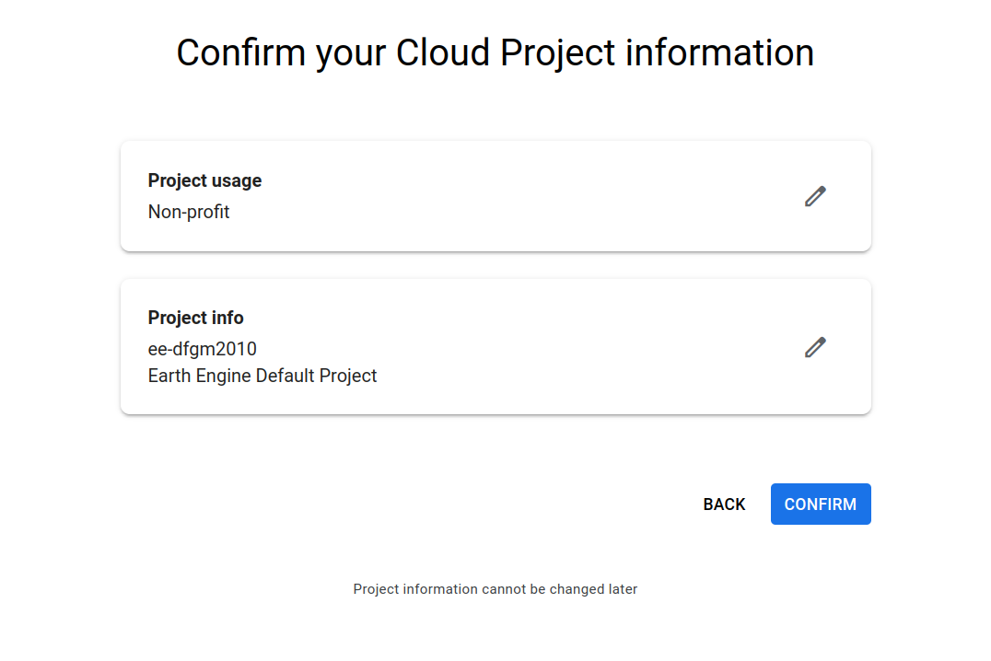Go back using the BACK button
The image size is (991, 661).
point(724,504)
